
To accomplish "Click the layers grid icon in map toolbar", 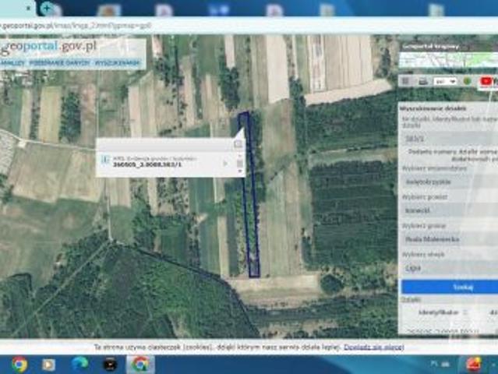I will pos(405,81).
